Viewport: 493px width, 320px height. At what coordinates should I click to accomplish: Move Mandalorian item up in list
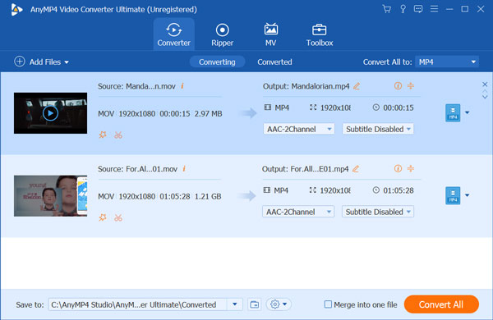[x=485, y=91]
